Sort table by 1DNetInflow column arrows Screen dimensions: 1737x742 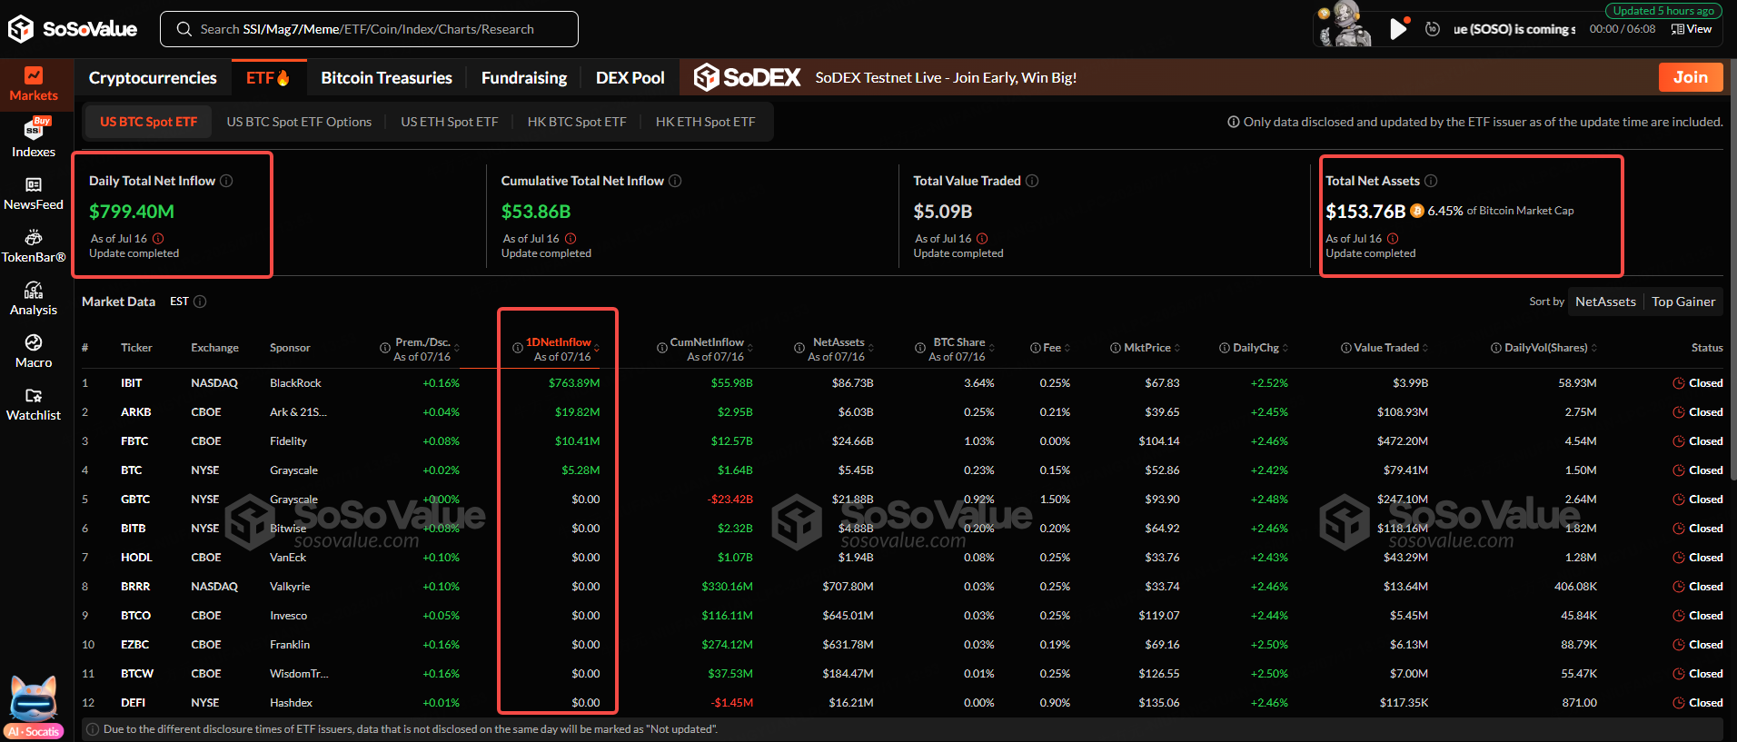pos(597,349)
